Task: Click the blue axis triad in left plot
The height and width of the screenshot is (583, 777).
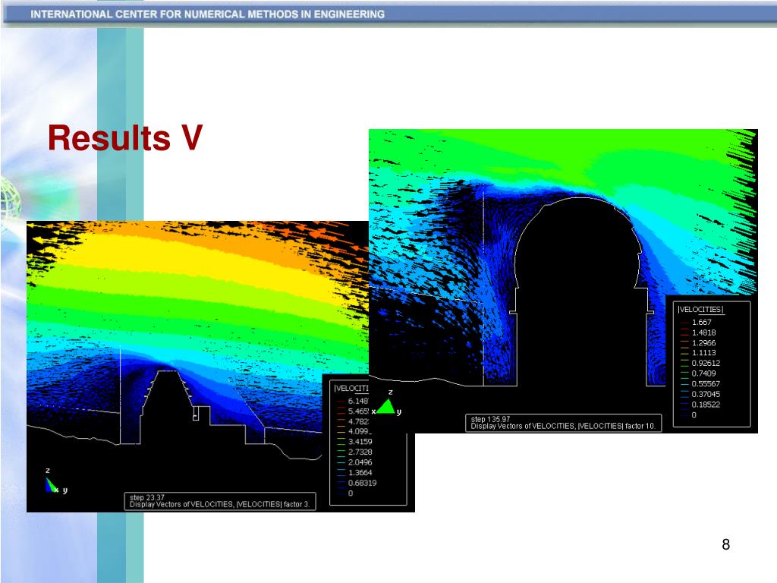Action: pyautogui.click(x=52, y=485)
